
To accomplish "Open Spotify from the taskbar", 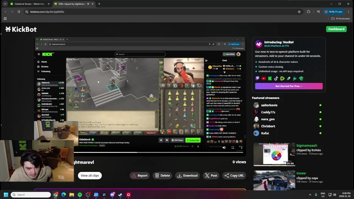I will click(x=80, y=195).
